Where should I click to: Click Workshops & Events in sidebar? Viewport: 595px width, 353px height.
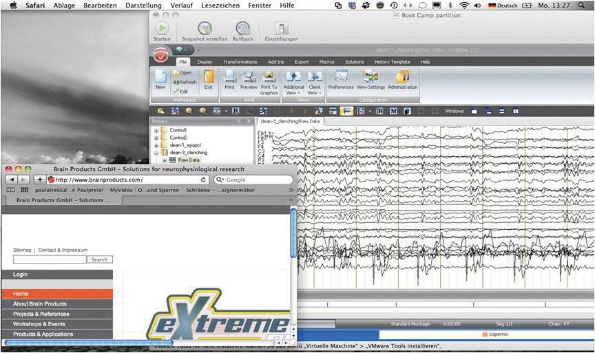(57, 324)
